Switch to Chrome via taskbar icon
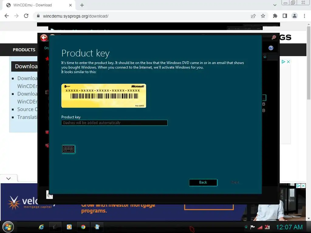The width and height of the screenshot is (311, 233). tap(83, 227)
